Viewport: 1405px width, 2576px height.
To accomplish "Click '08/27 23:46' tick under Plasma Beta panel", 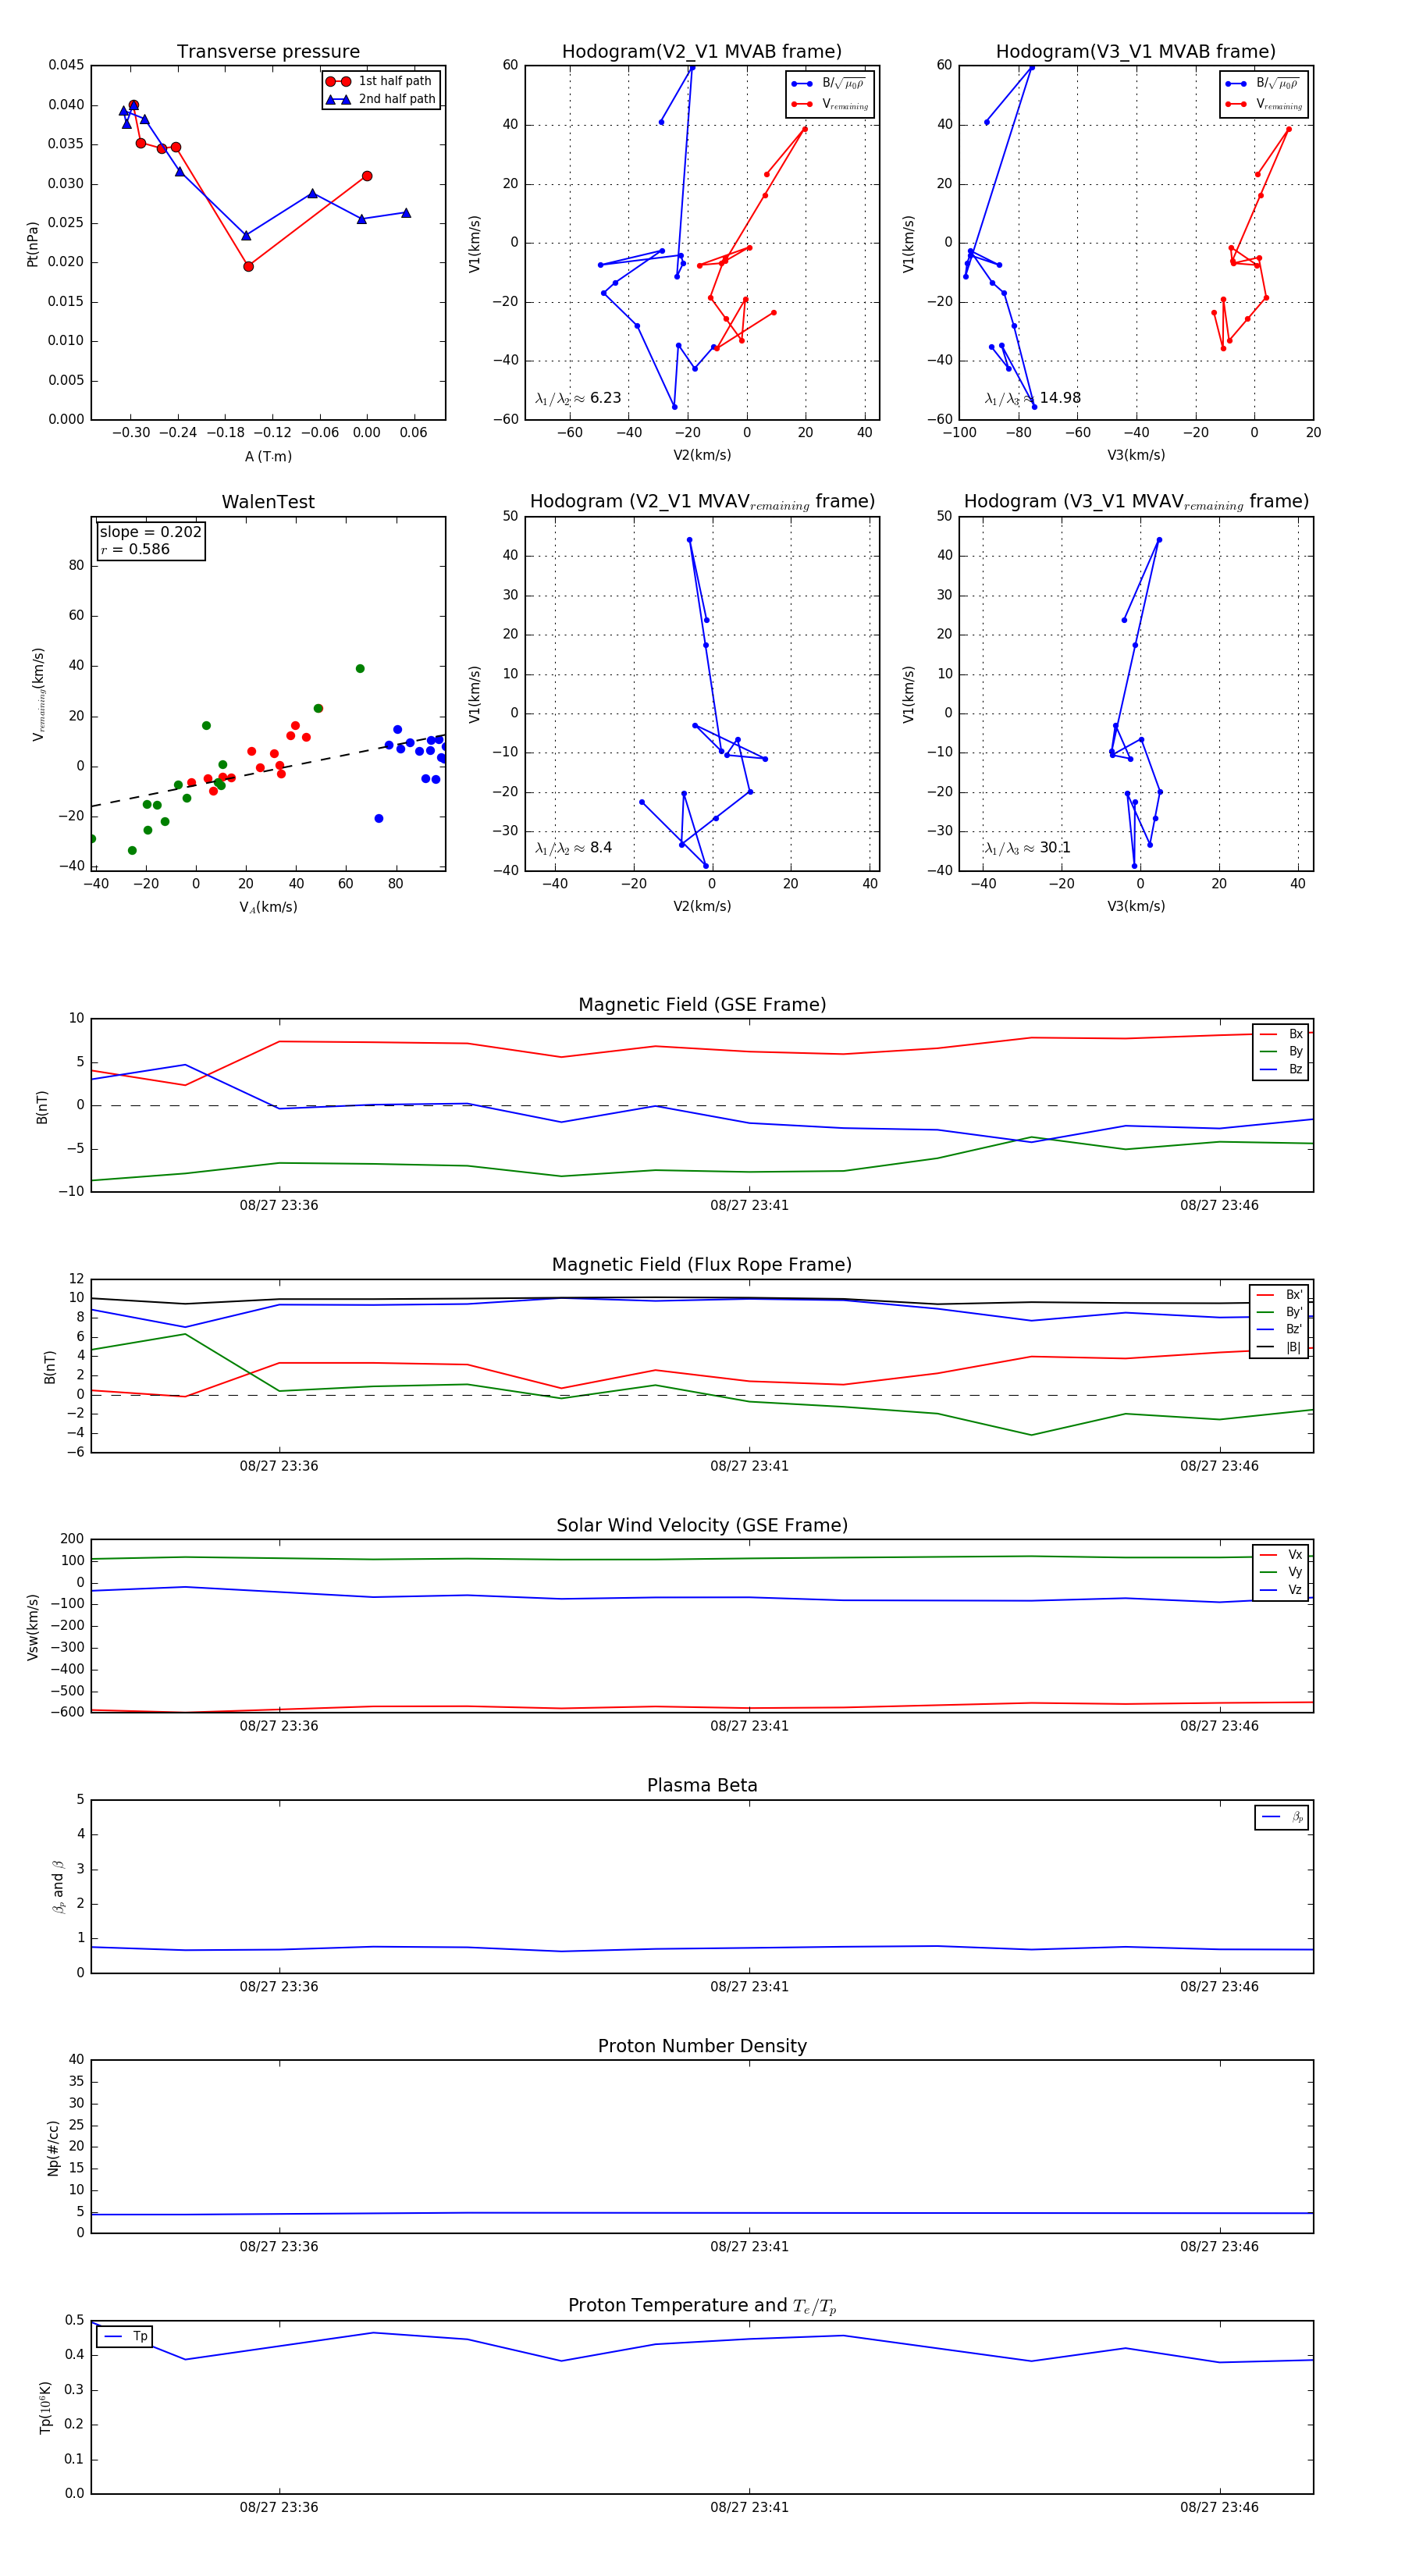I will point(1219,1986).
